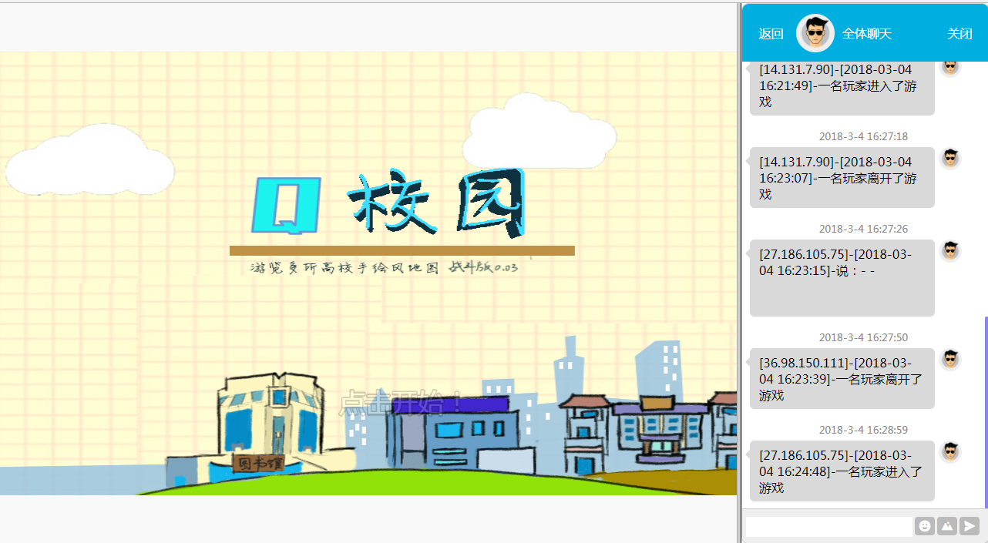988x543 pixels.
Task: Click avatar beside the 16:24:48 message
Action: 950,452
